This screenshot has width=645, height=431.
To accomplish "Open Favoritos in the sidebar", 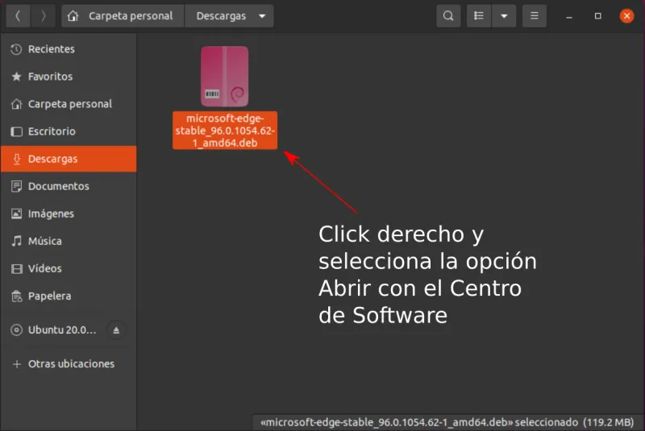I will click(x=69, y=77).
